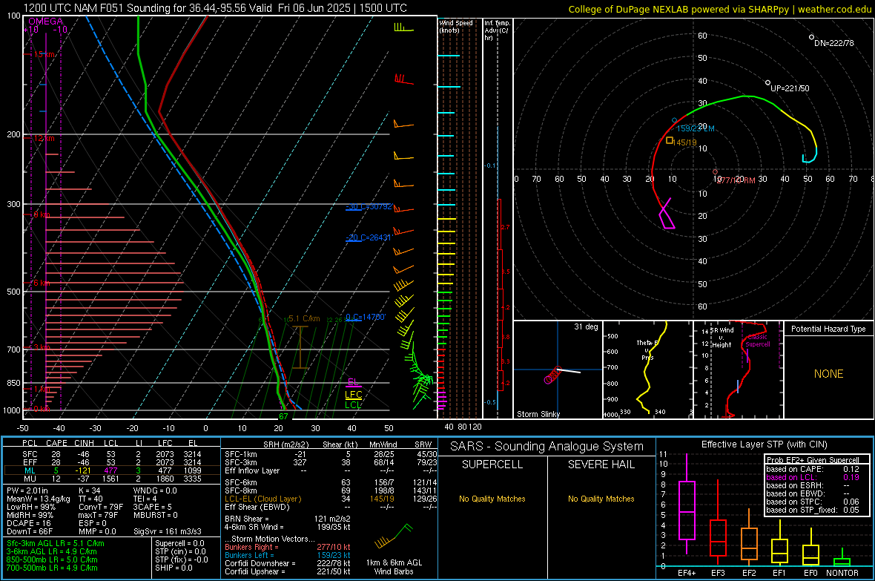Click the blue 159/23 LM left-mover marker

click(x=675, y=120)
